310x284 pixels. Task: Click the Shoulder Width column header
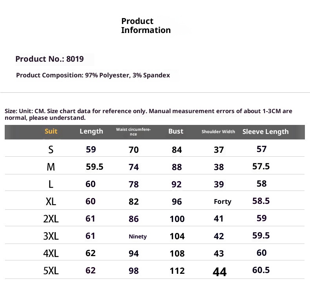218,132
